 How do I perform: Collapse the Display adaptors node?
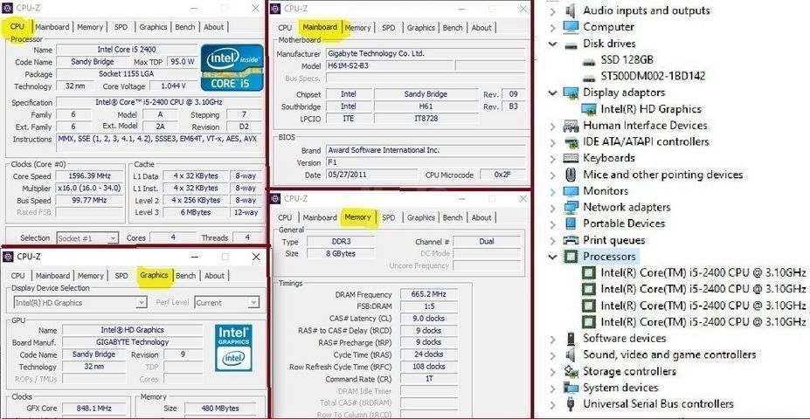(553, 93)
